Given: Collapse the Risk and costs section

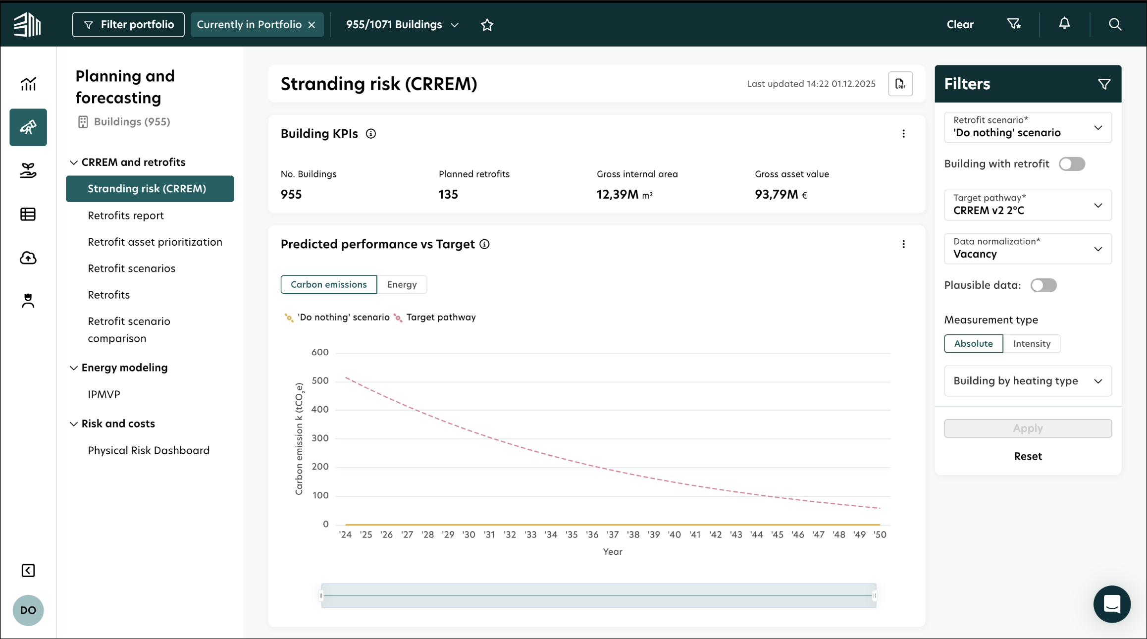Looking at the screenshot, I should tap(74, 424).
